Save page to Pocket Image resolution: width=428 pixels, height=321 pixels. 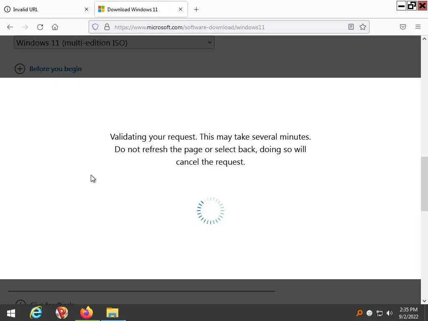tap(403, 27)
